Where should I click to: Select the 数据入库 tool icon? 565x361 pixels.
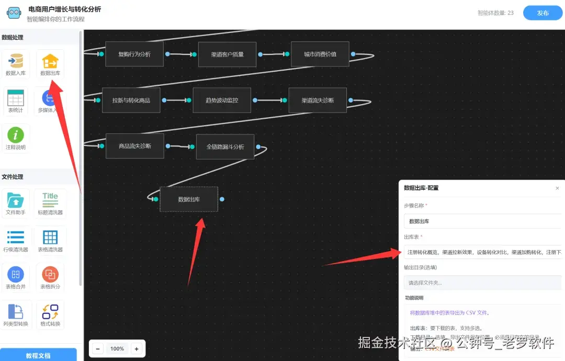16,61
